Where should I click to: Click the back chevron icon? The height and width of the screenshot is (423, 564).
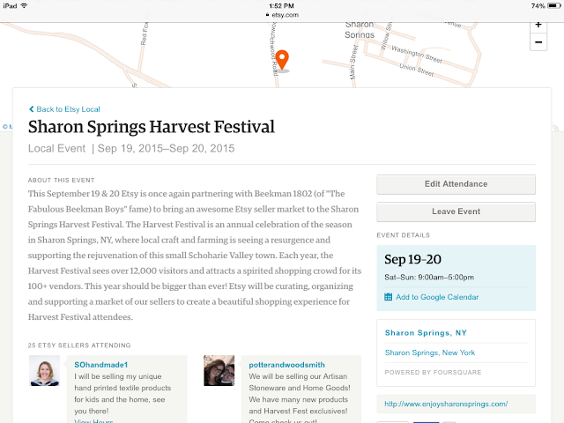pos(32,109)
